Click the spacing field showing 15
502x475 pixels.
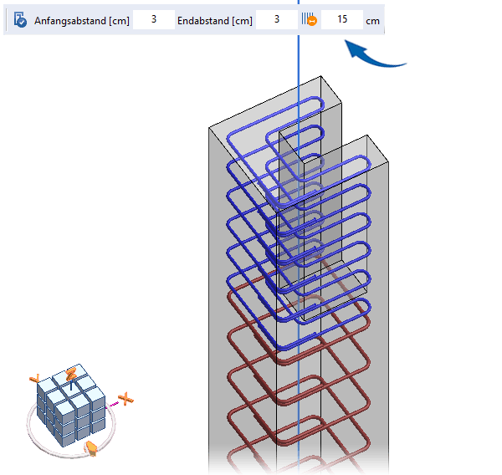(x=342, y=19)
